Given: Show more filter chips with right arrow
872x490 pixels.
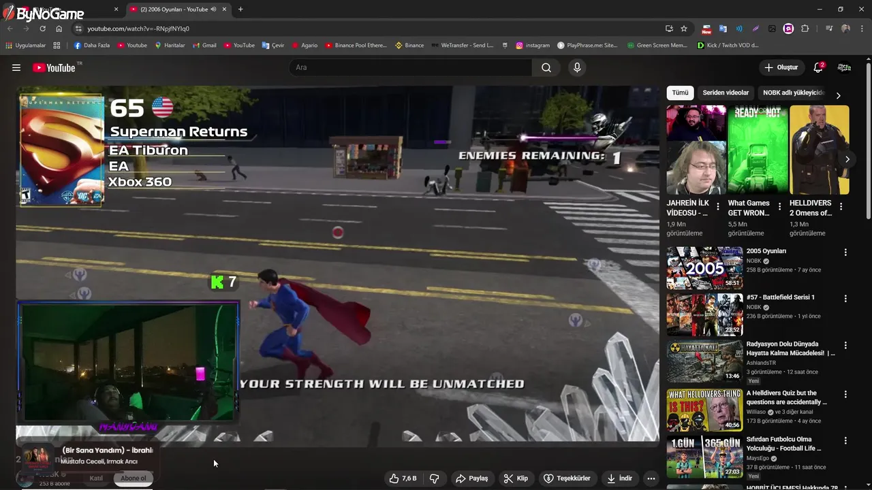Looking at the screenshot, I should tap(838, 95).
